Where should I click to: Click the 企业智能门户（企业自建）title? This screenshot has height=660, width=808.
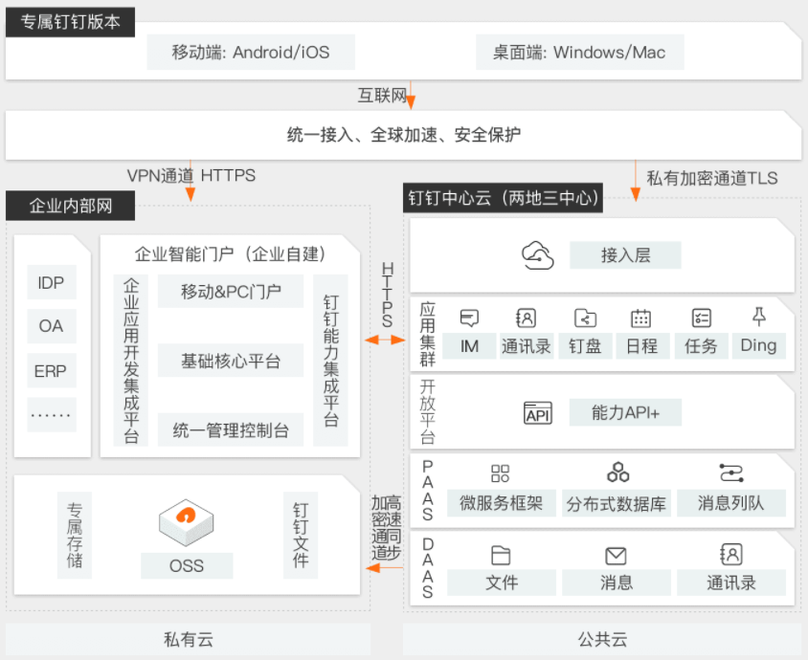point(231,254)
